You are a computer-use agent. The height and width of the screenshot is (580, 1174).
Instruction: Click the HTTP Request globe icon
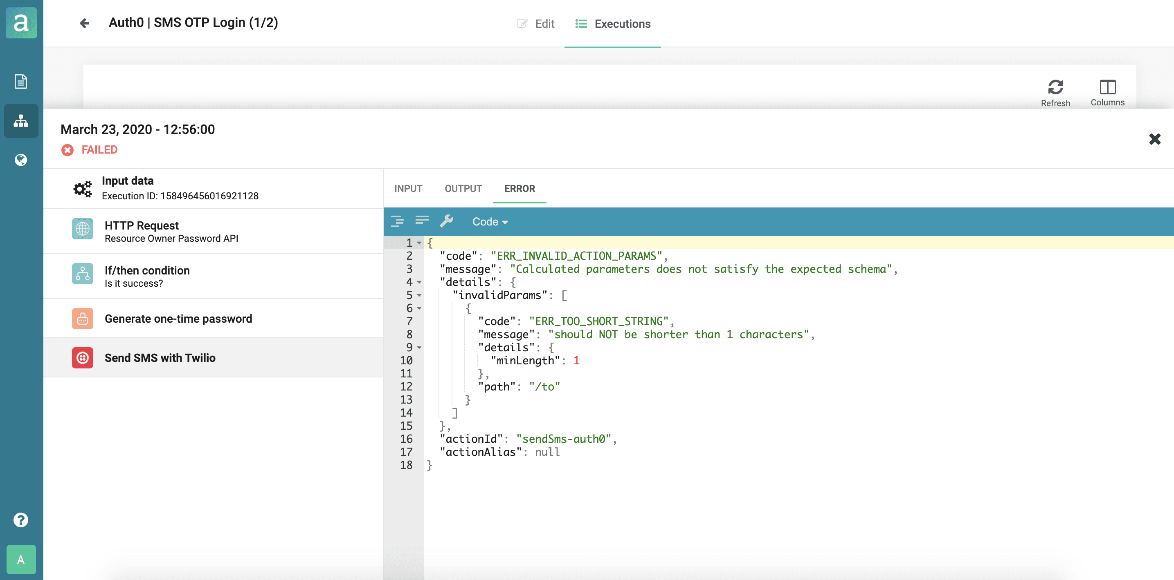point(83,229)
